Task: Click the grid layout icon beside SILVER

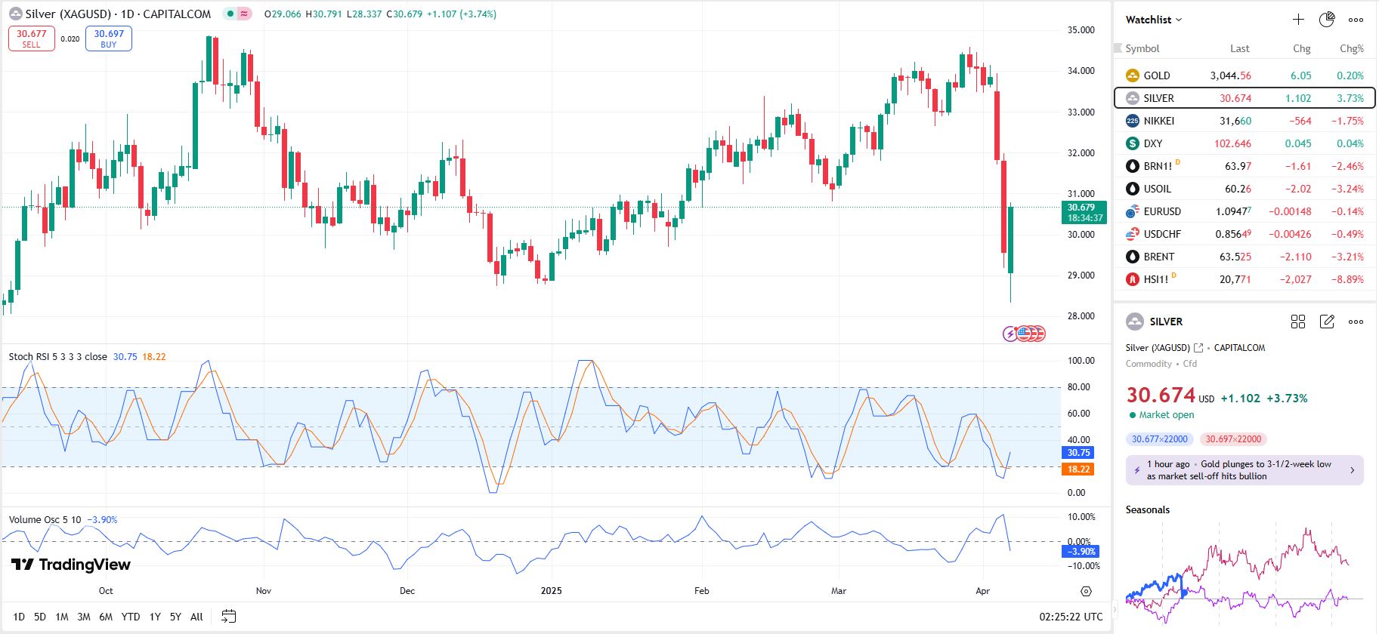Action: click(1298, 322)
